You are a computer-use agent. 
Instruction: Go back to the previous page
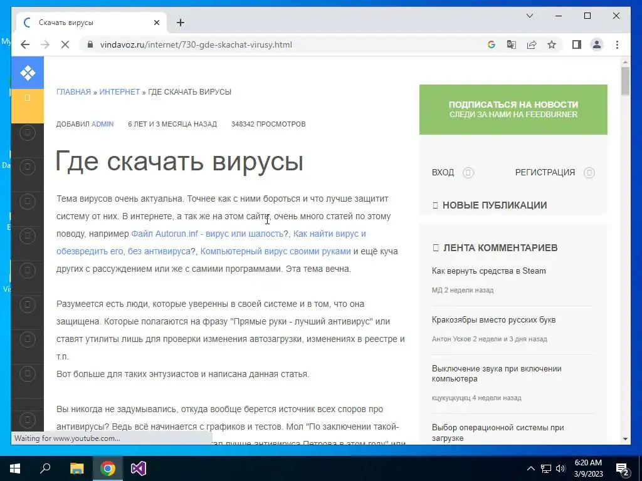tap(25, 44)
